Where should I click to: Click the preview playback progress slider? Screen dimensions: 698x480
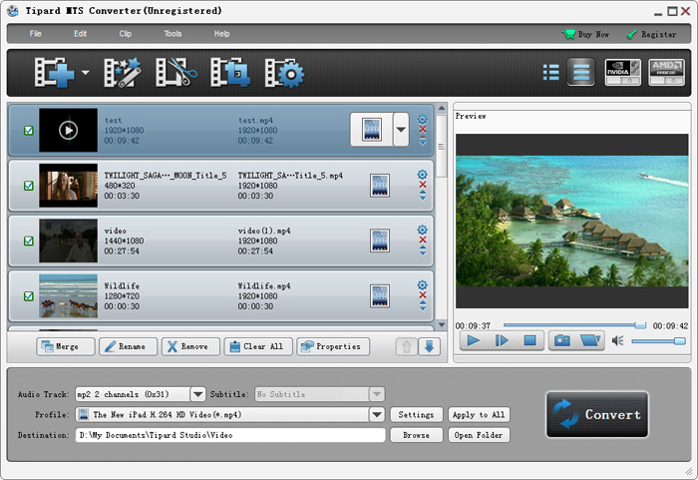(574, 325)
